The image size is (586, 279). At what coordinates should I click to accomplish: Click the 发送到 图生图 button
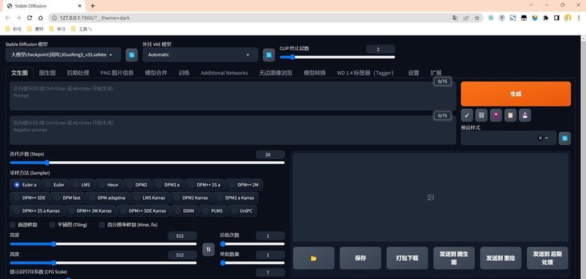pyautogui.click(x=454, y=258)
